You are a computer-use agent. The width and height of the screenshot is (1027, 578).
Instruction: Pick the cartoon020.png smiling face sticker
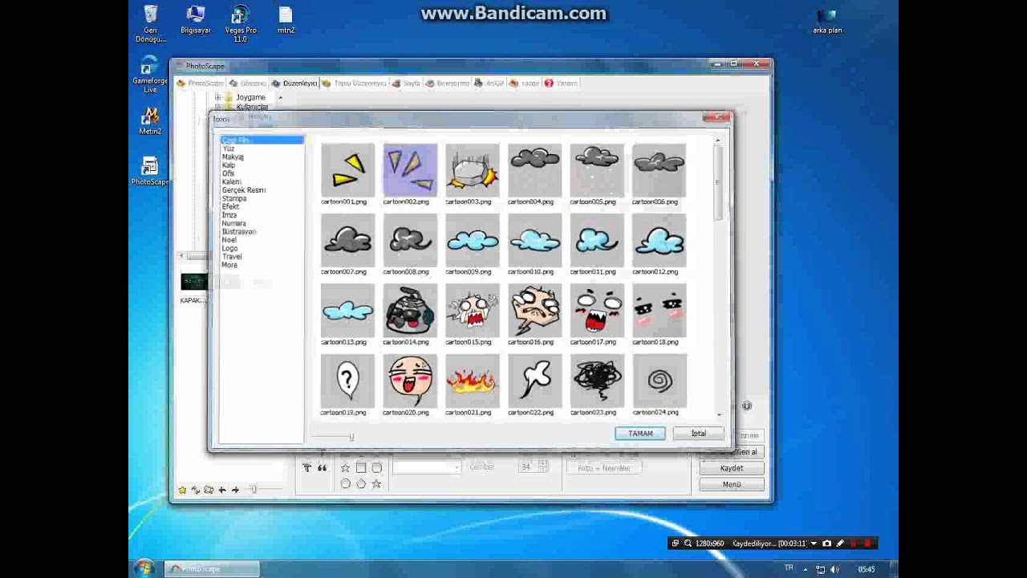tap(410, 381)
